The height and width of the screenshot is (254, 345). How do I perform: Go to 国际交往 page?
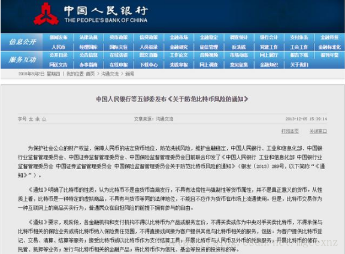[119, 47]
